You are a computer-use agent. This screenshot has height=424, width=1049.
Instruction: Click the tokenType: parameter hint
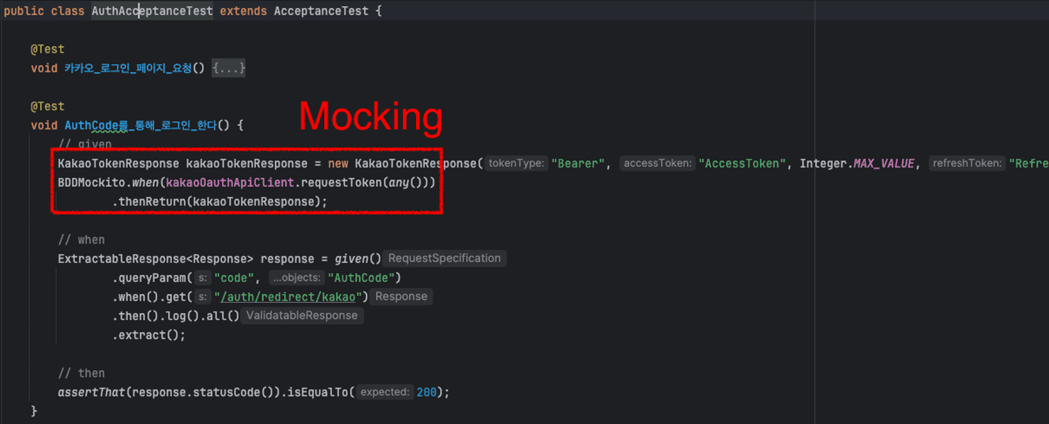point(516,163)
